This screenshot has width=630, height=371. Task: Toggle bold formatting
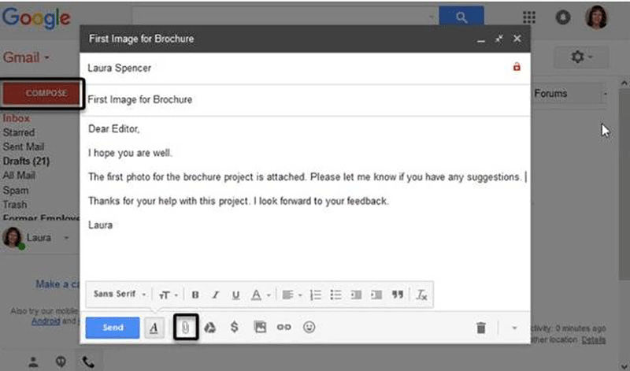click(x=195, y=295)
